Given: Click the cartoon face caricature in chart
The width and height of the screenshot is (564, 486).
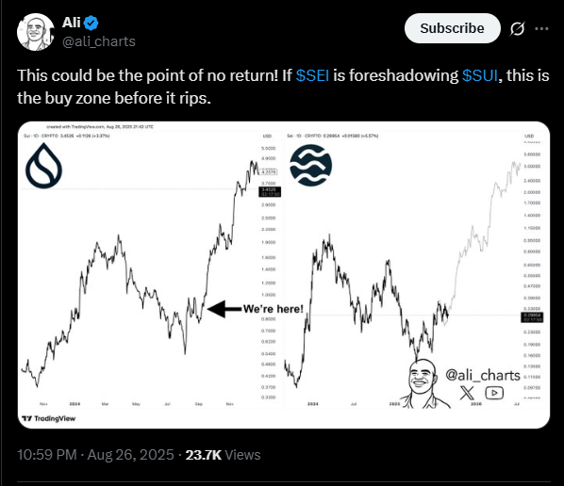Looking at the screenshot, I should (x=423, y=382).
